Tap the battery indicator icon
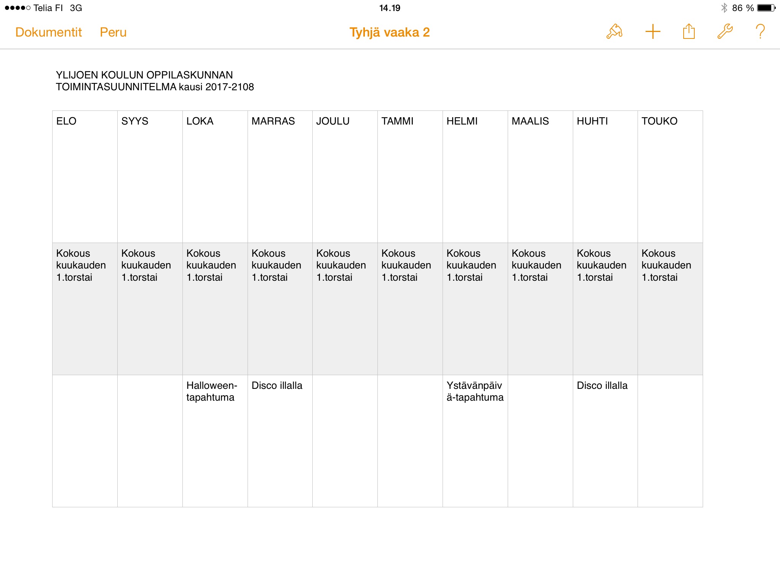Viewport: 780px width, 585px height. (x=766, y=8)
